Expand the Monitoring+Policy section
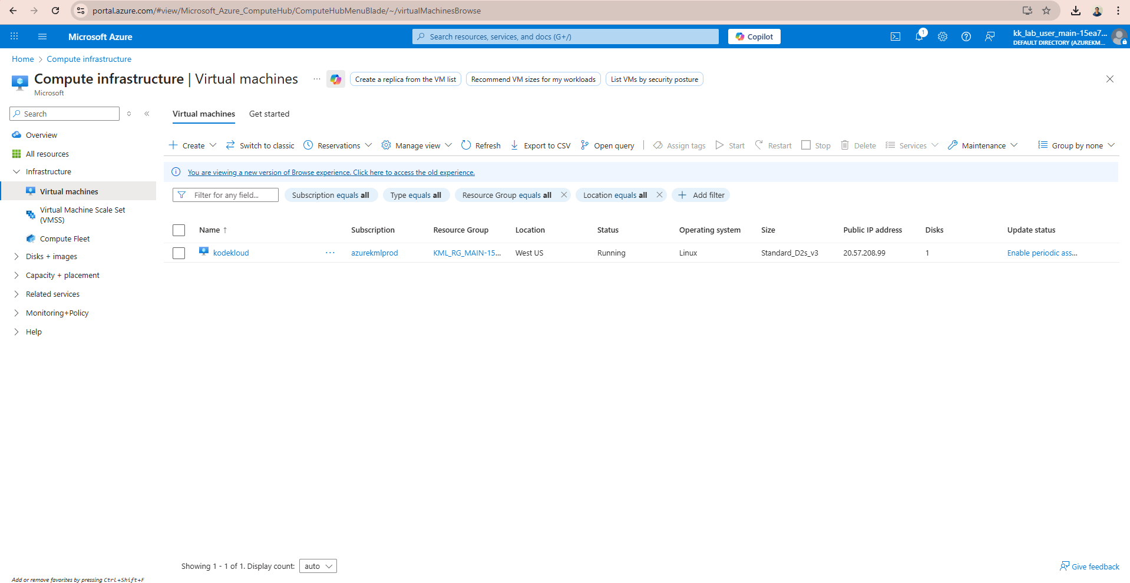The height and width of the screenshot is (583, 1130). [x=16, y=313]
